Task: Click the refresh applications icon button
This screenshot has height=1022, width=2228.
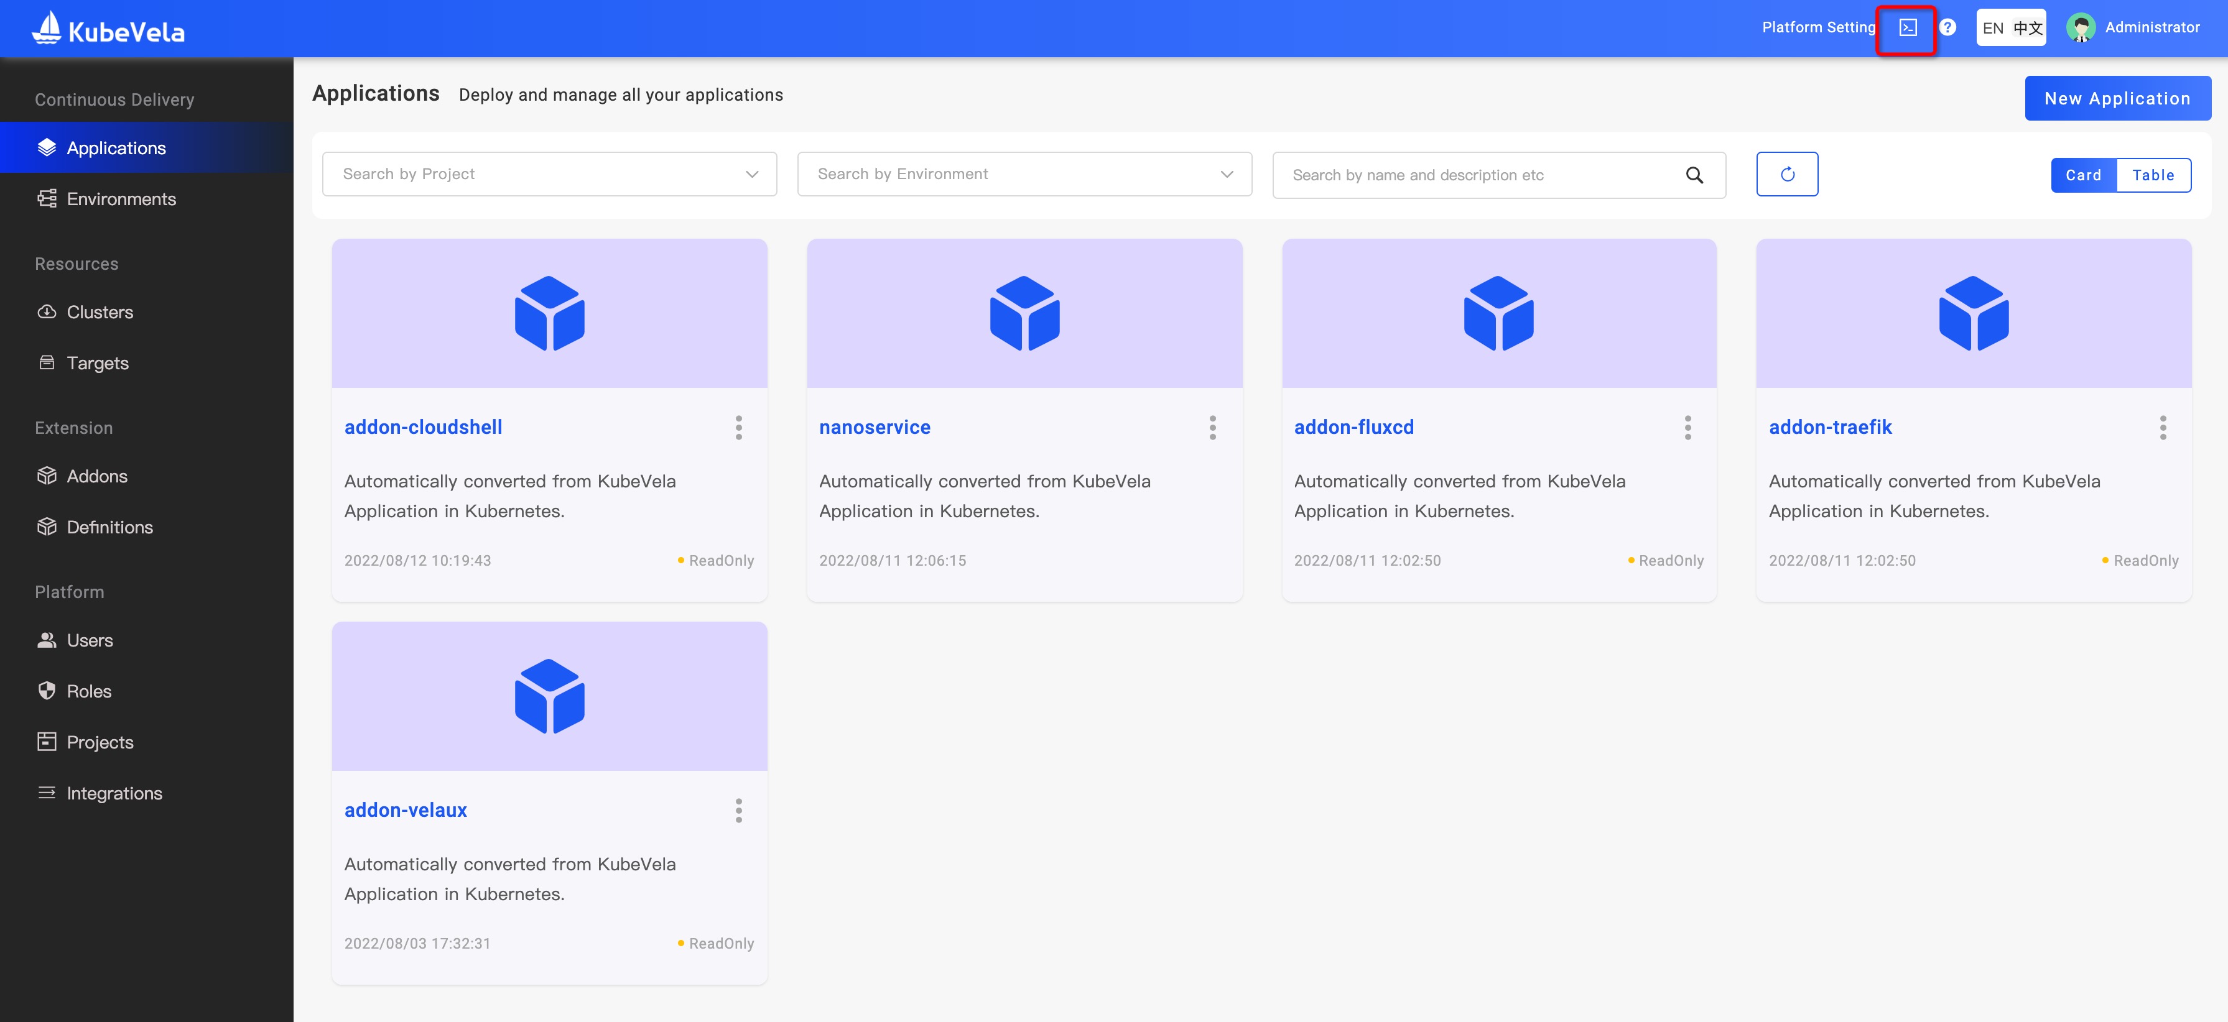Action: 1787,175
